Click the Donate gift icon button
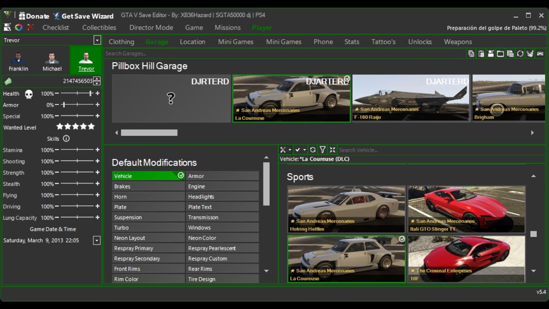The image size is (549, 309). click(x=34, y=16)
